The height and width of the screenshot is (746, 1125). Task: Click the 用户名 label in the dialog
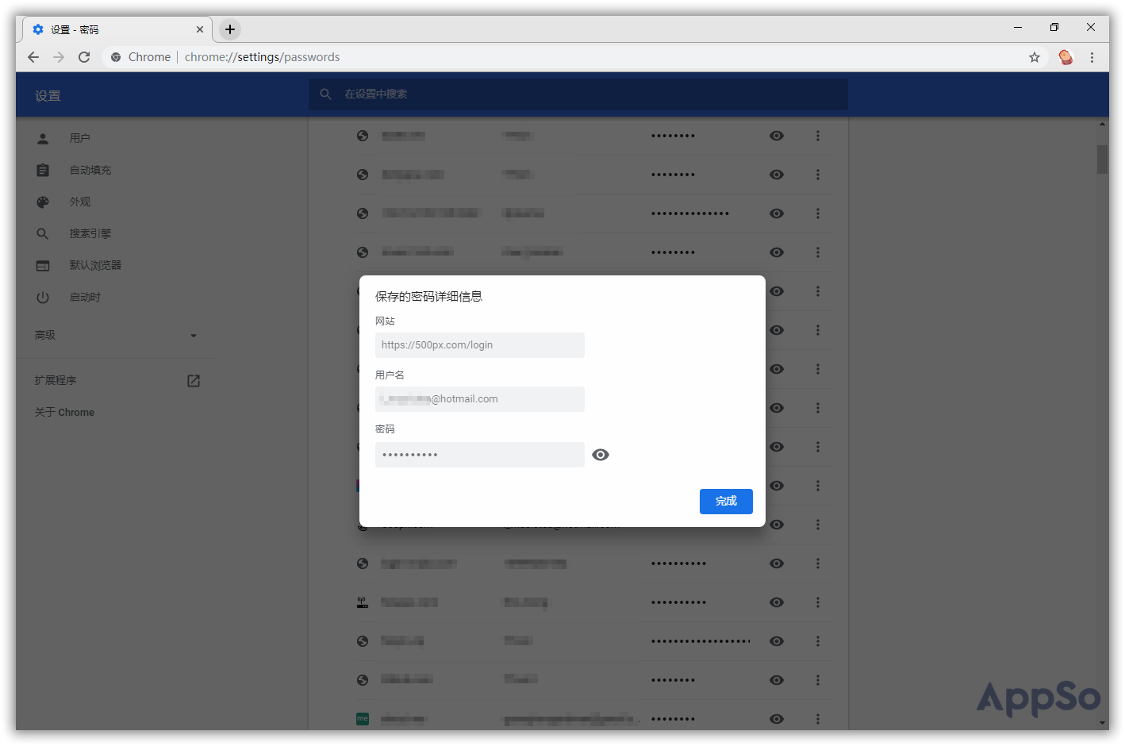(390, 375)
